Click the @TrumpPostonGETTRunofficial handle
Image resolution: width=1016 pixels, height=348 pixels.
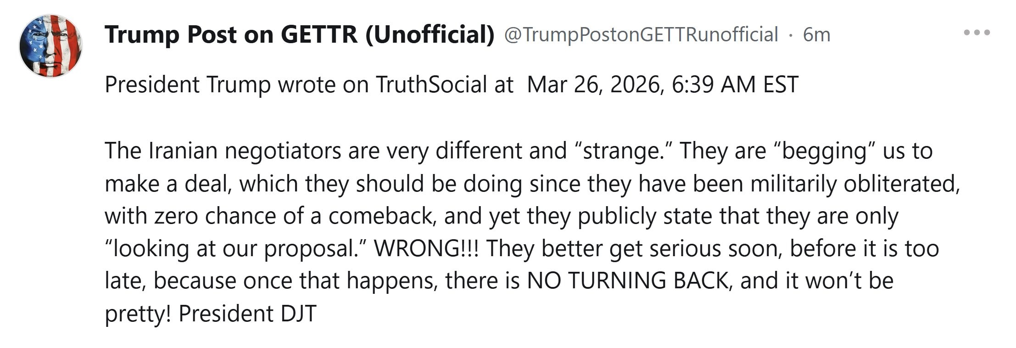pyautogui.click(x=641, y=35)
